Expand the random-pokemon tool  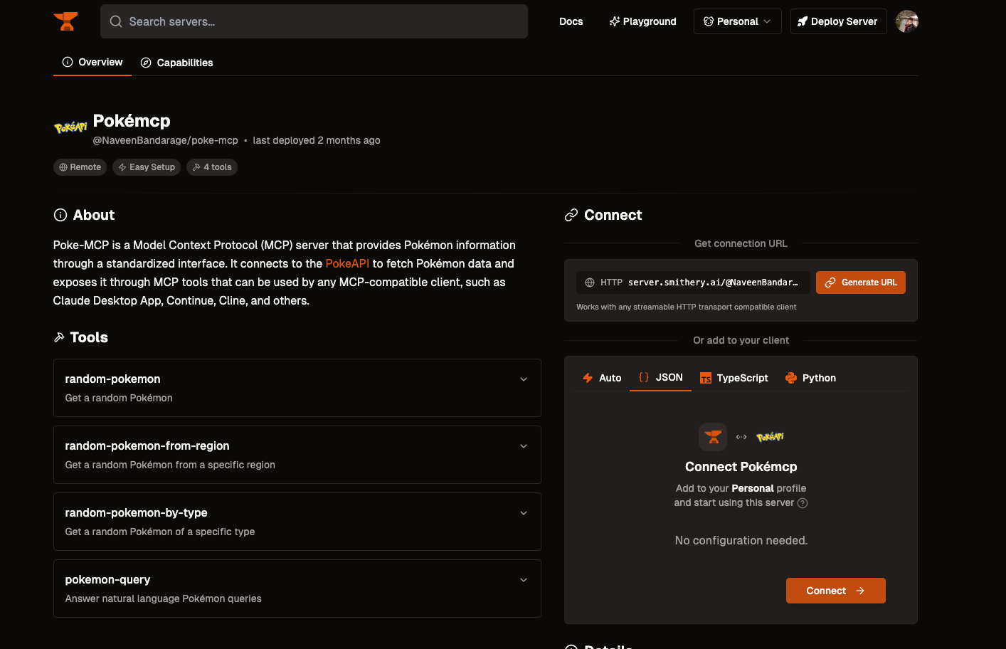click(x=297, y=388)
